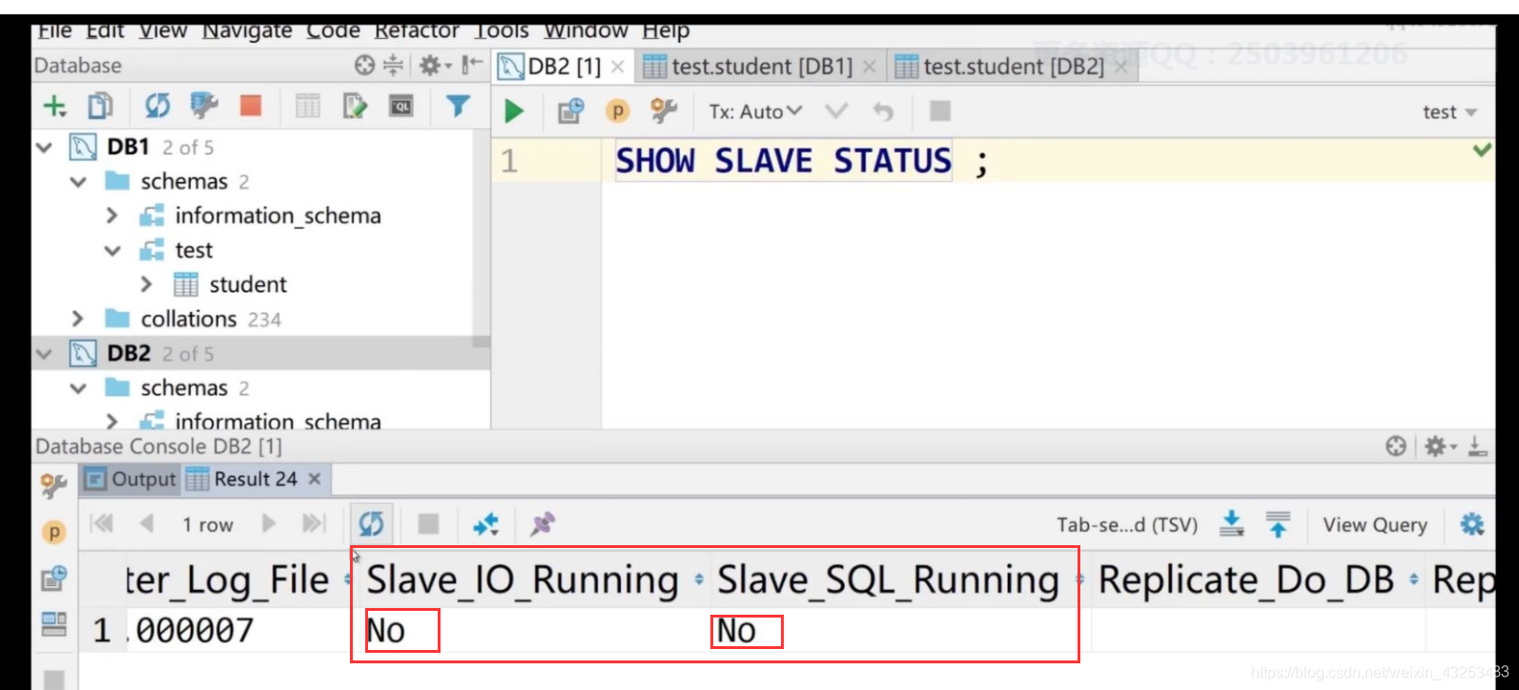
Task: Refresh the database tree with the sync icon
Action: pyautogui.click(x=157, y=106)
